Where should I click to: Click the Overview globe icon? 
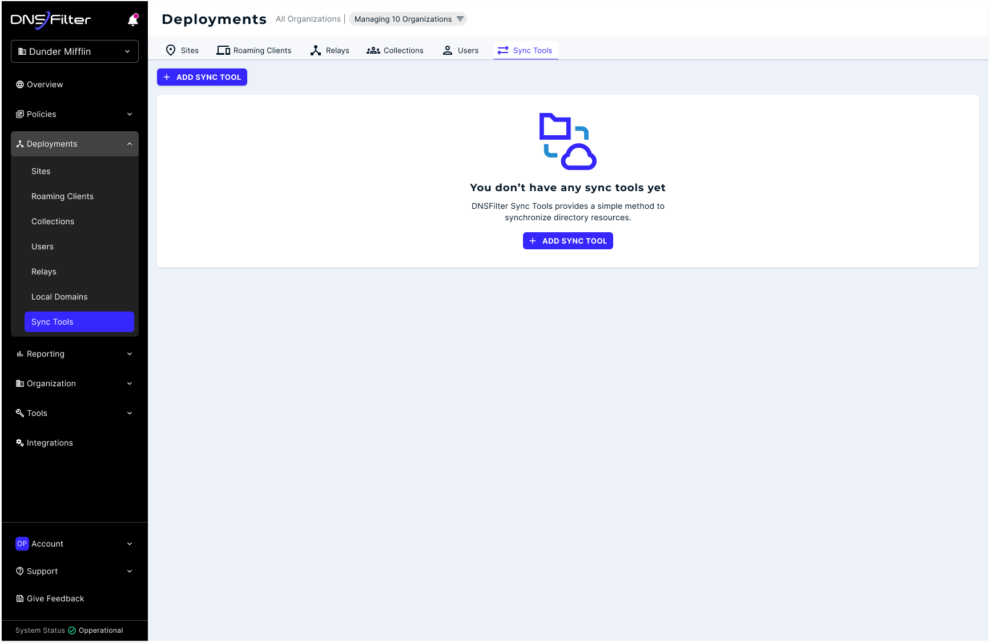pos(20,84)
